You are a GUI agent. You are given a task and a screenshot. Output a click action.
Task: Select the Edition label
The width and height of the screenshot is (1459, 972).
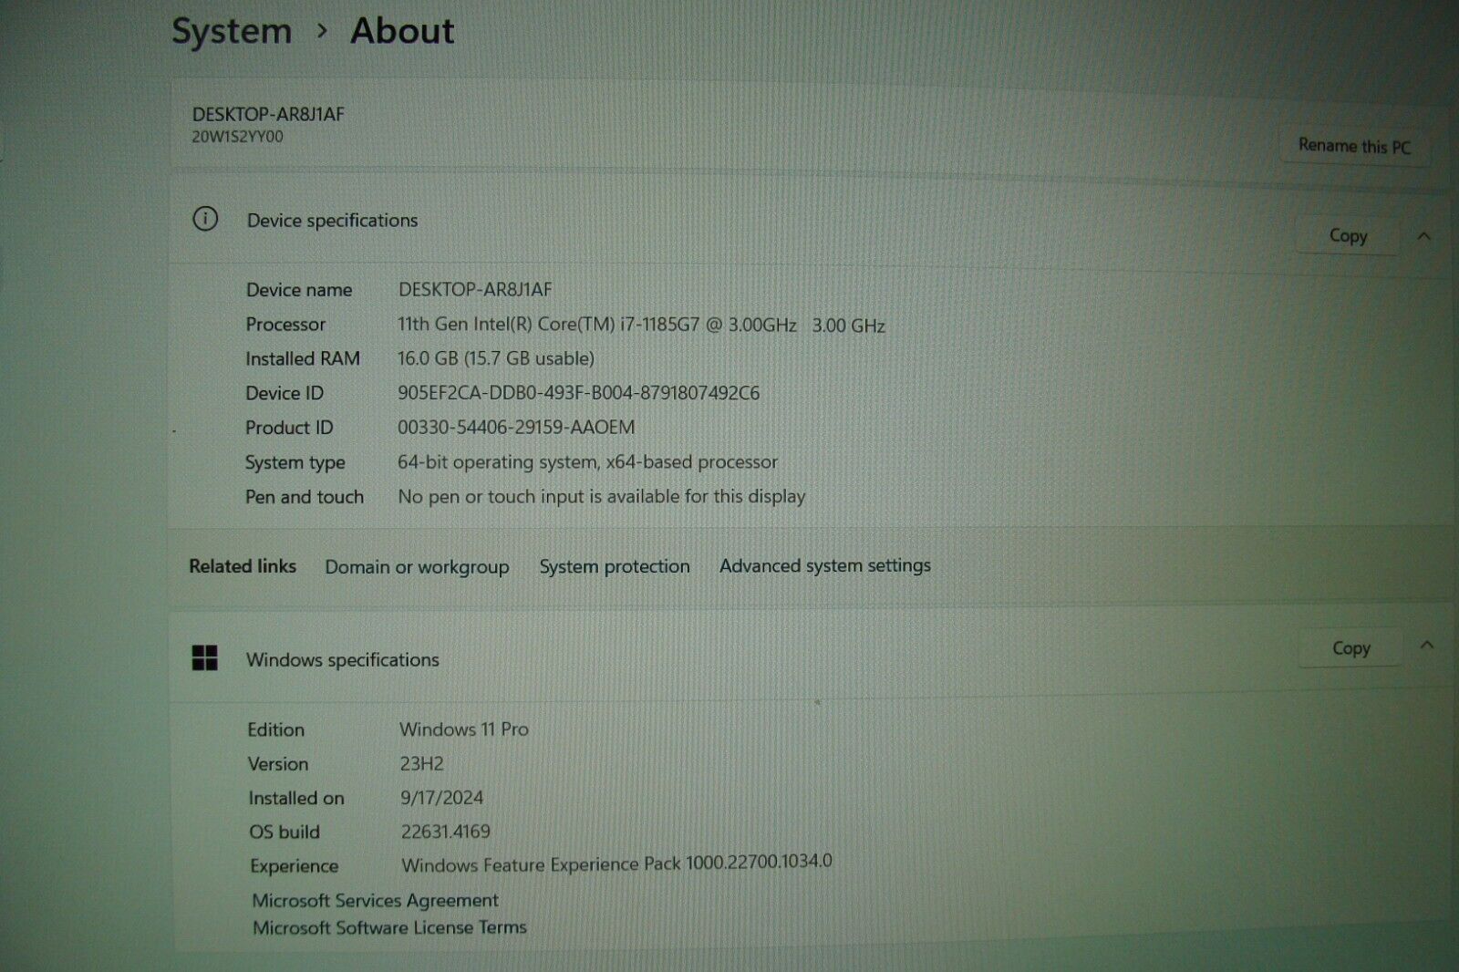(x=276, y=730)
